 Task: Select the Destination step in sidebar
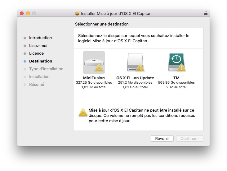pos(41,61)
